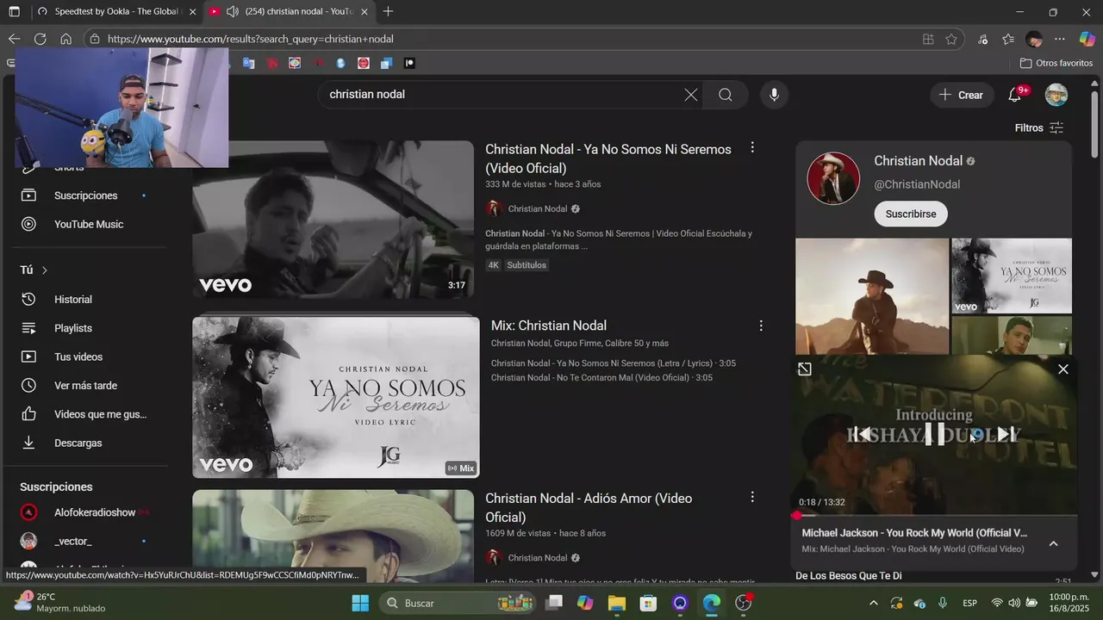
Task: Reload the page
Action: point(40,39)
